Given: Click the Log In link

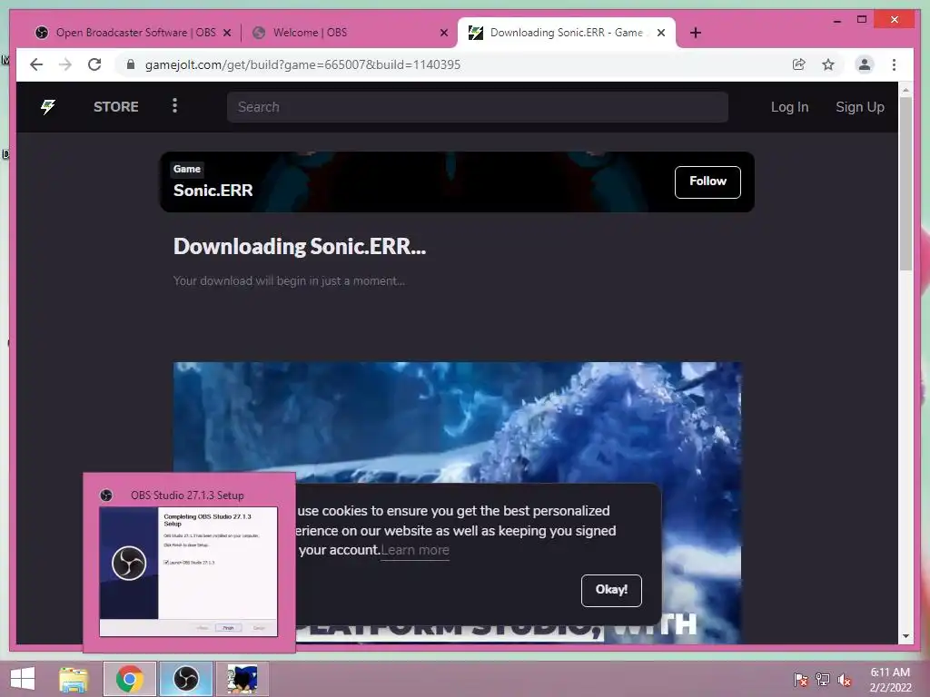Looking at the screenshot, I should pyautogui.click(x=789, y=107).
